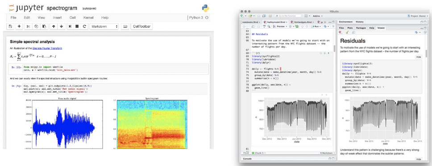The height and width of the screenshot is (166, 432).
Task: Restart the kernel with the circular arrow icon
Action: point(84,26)
